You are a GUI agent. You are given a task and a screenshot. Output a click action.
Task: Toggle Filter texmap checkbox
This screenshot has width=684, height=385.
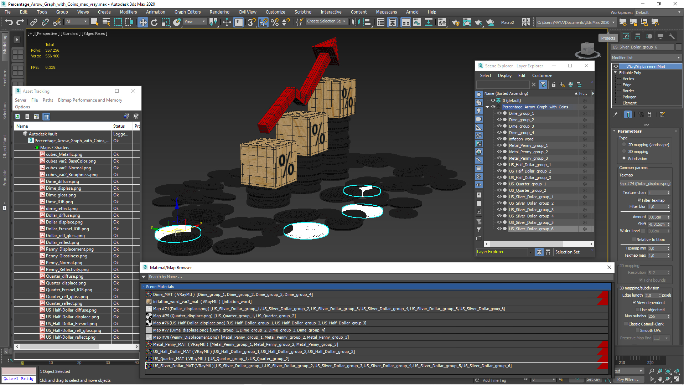[639, 200]
